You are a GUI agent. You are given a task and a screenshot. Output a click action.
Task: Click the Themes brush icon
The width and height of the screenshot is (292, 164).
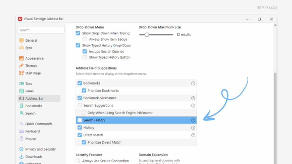21,66
